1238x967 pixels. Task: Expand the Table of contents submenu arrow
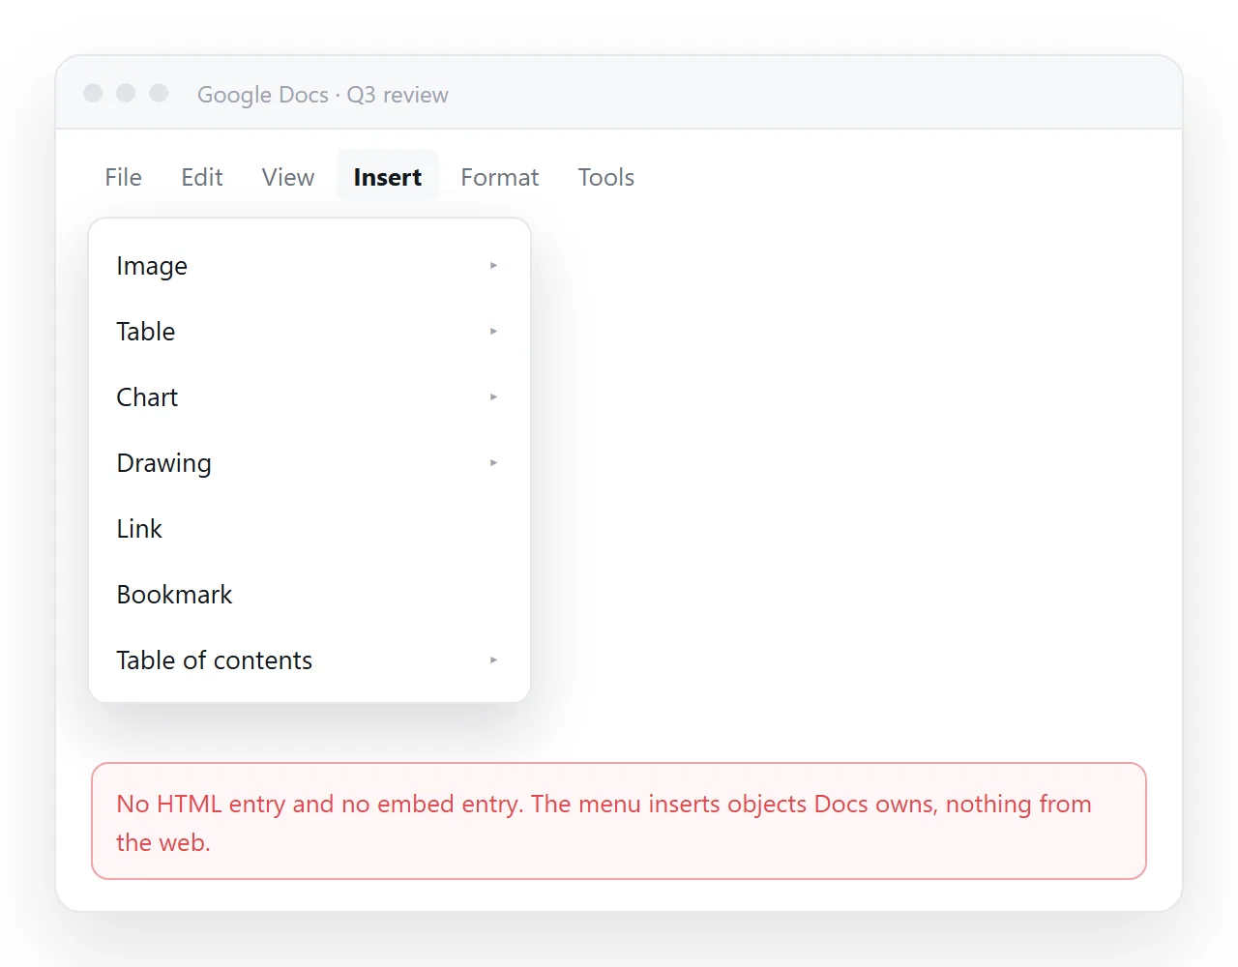[493, 659]
